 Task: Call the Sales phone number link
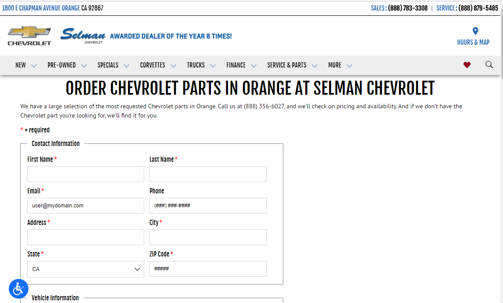408,8
